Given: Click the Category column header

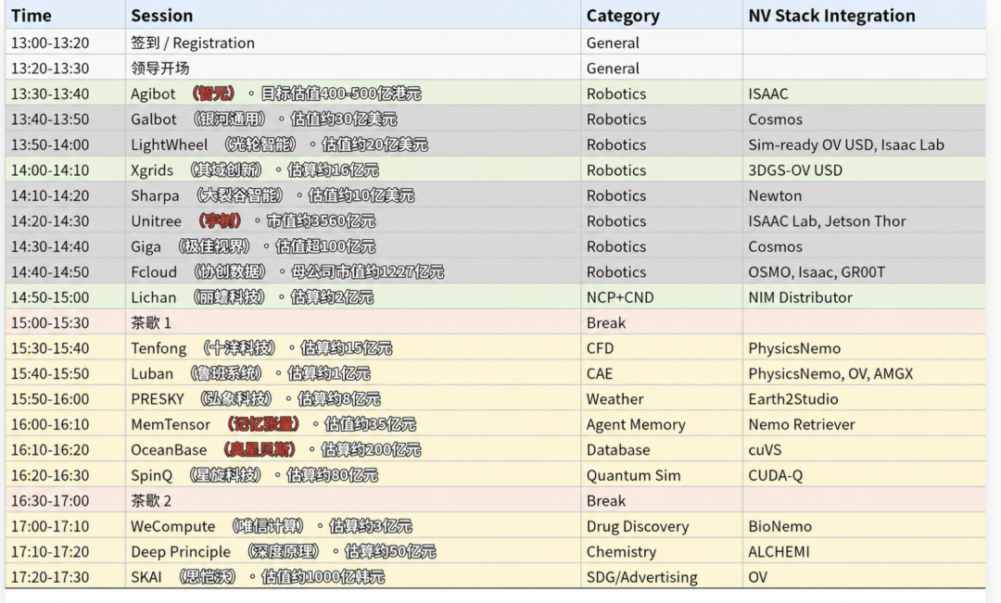Looking at the screenshot, I should 662,15.
